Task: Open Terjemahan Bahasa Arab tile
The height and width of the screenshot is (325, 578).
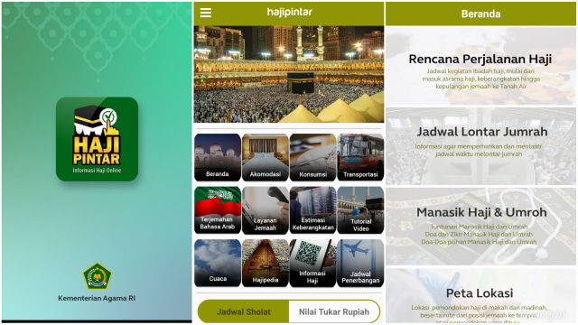Action: 218,210
